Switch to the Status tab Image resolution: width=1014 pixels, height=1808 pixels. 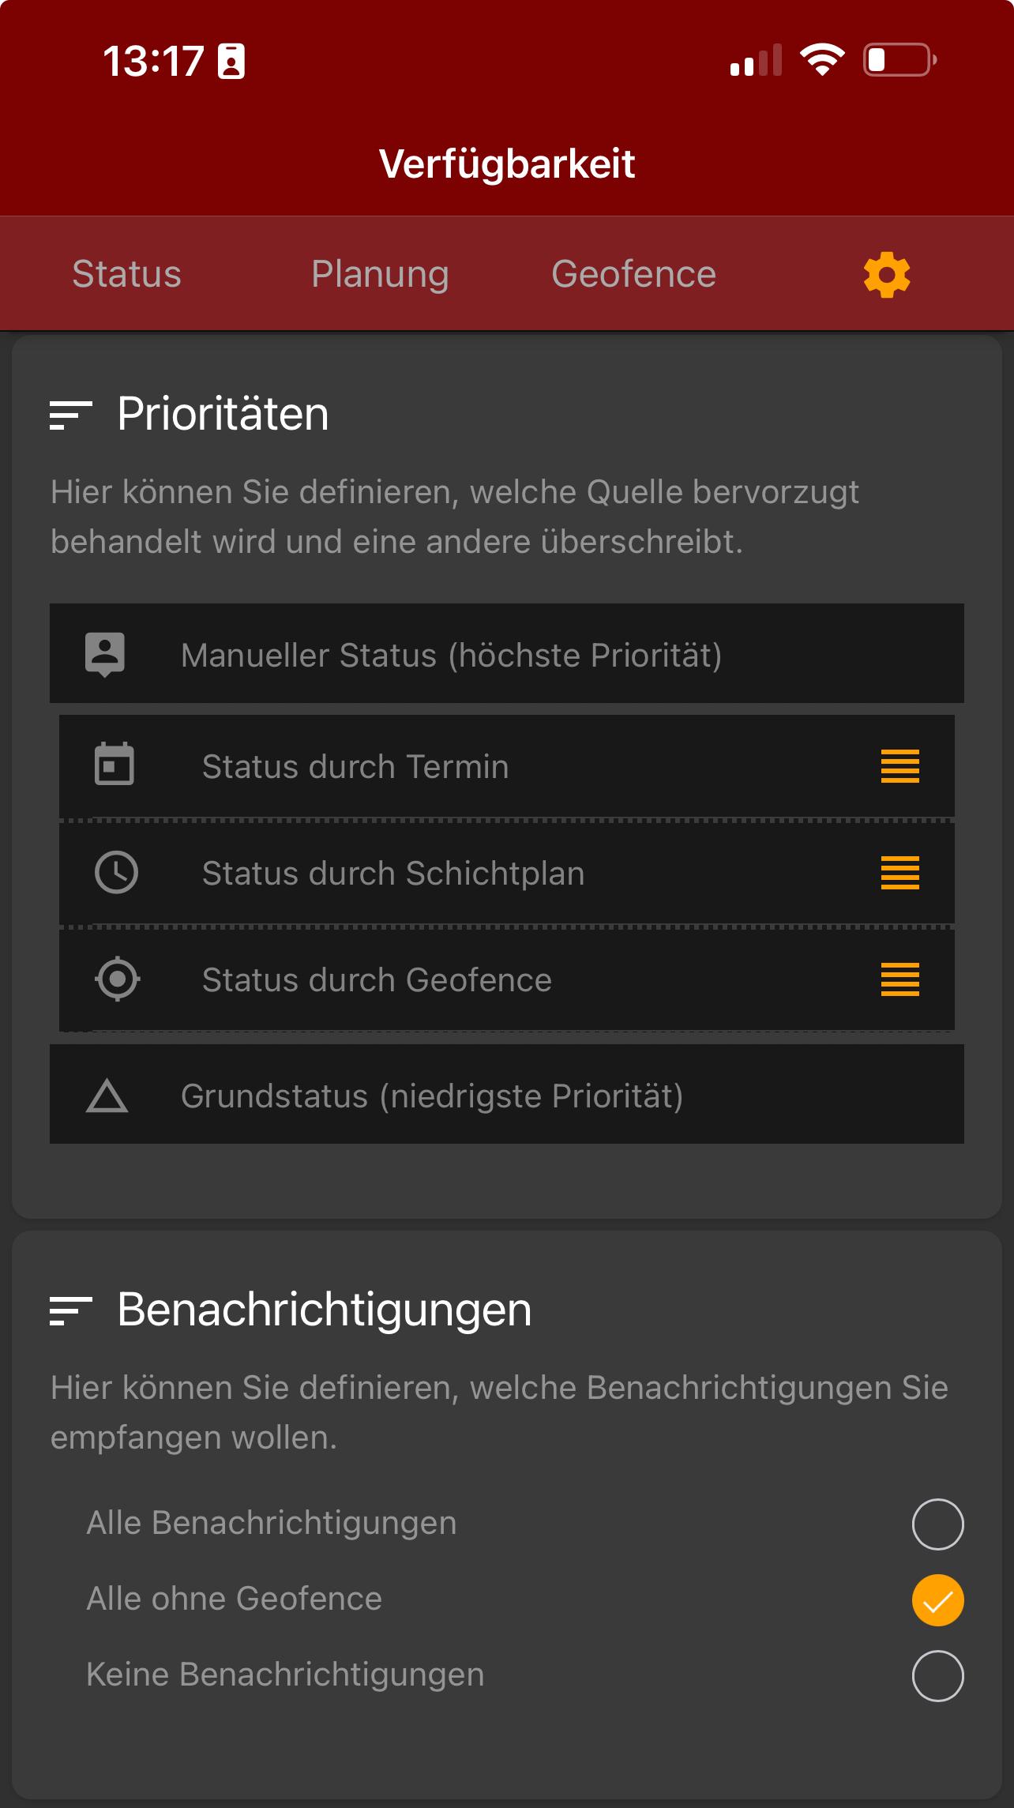point(126,274)
